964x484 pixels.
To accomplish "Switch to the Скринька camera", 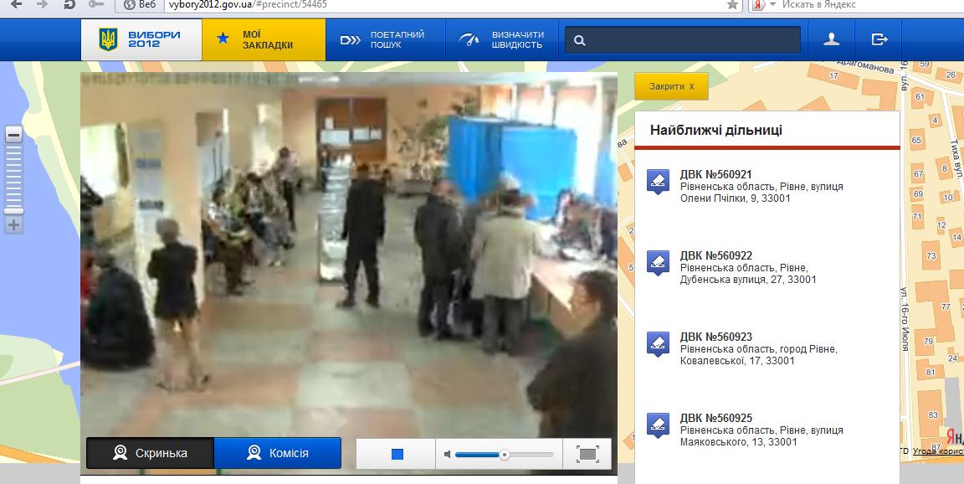I will point(151,453).
